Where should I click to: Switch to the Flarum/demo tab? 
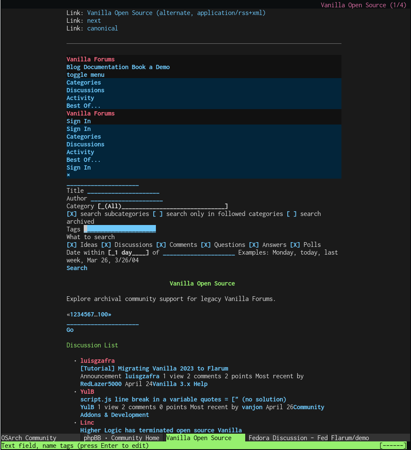[370, 438]
